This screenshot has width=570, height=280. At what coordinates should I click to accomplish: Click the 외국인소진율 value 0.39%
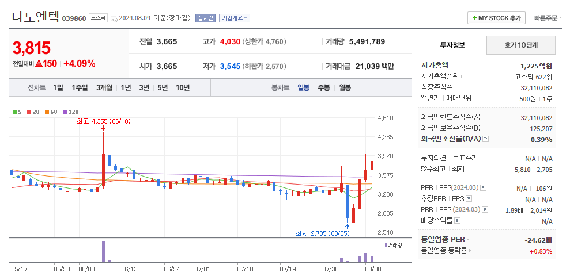(541, 140)
